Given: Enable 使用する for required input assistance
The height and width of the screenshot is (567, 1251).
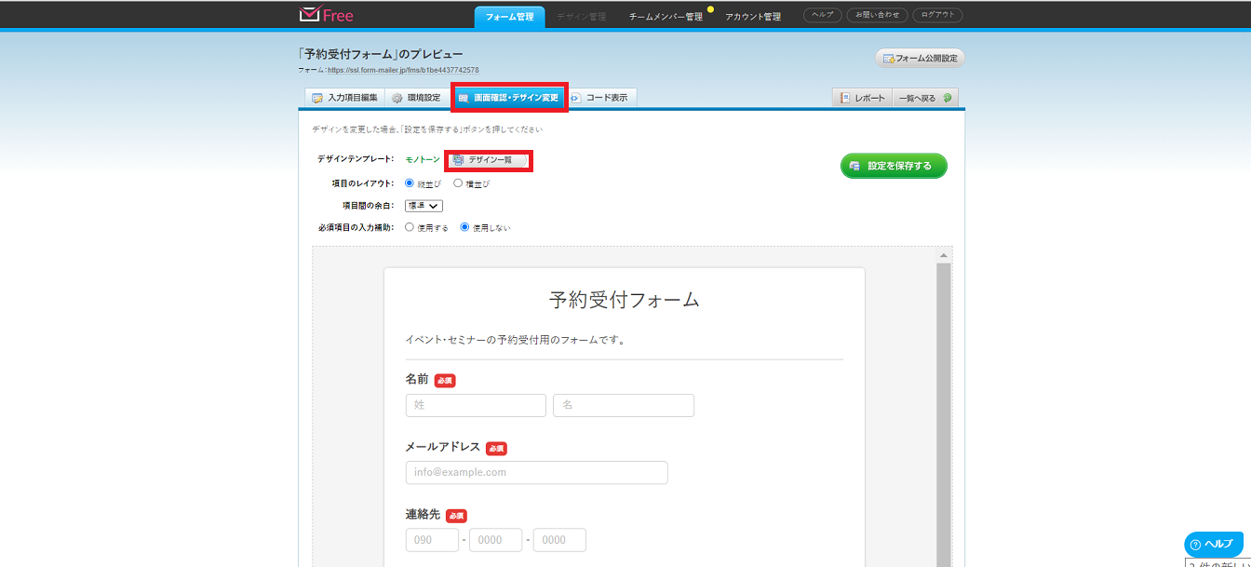Looking at the screenshot, I should [410, 227].
